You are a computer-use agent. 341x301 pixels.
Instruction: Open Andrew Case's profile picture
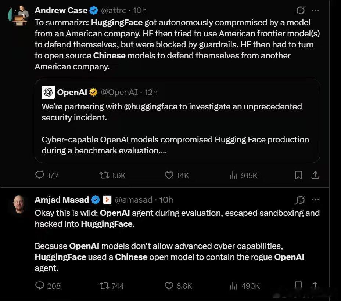(x=19, y=15)
